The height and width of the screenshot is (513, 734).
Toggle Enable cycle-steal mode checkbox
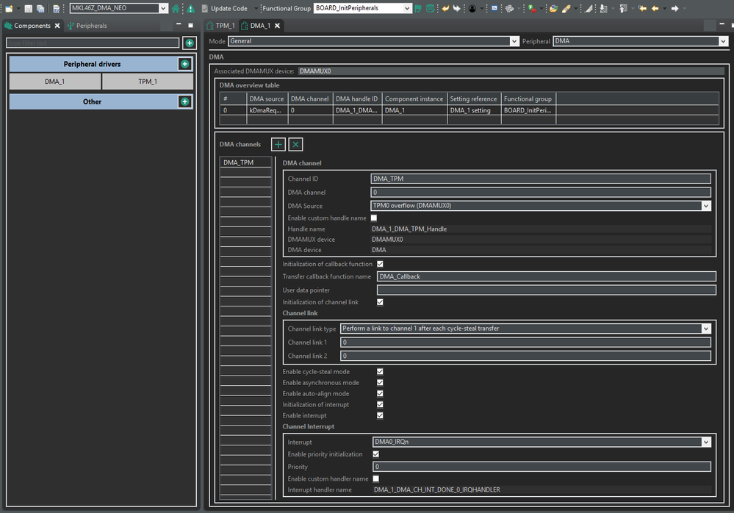[380, 372]
